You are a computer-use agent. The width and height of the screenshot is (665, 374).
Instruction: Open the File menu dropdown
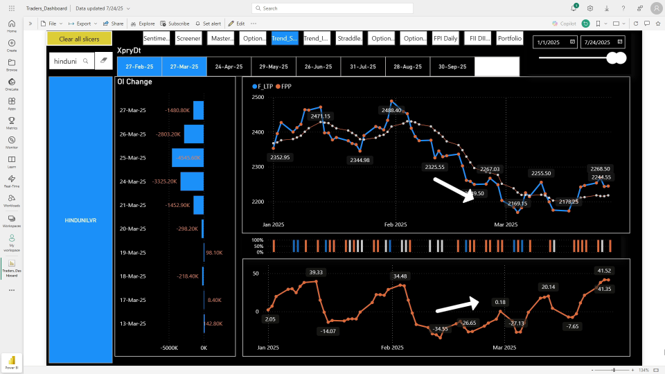pyautogui.click(x=52, y=24)
